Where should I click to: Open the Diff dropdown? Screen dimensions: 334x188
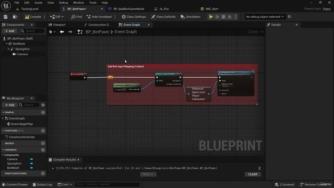[57, 17]
